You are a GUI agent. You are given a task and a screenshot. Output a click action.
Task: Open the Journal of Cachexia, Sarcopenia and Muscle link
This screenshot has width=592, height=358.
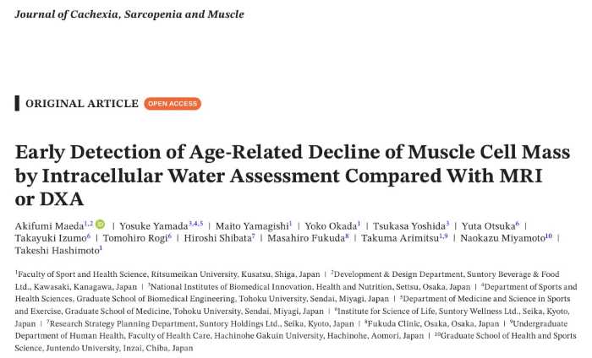coord(129,14)
